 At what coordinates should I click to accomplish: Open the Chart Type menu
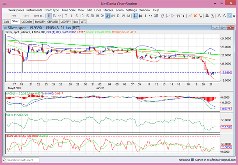pos(52,10)
